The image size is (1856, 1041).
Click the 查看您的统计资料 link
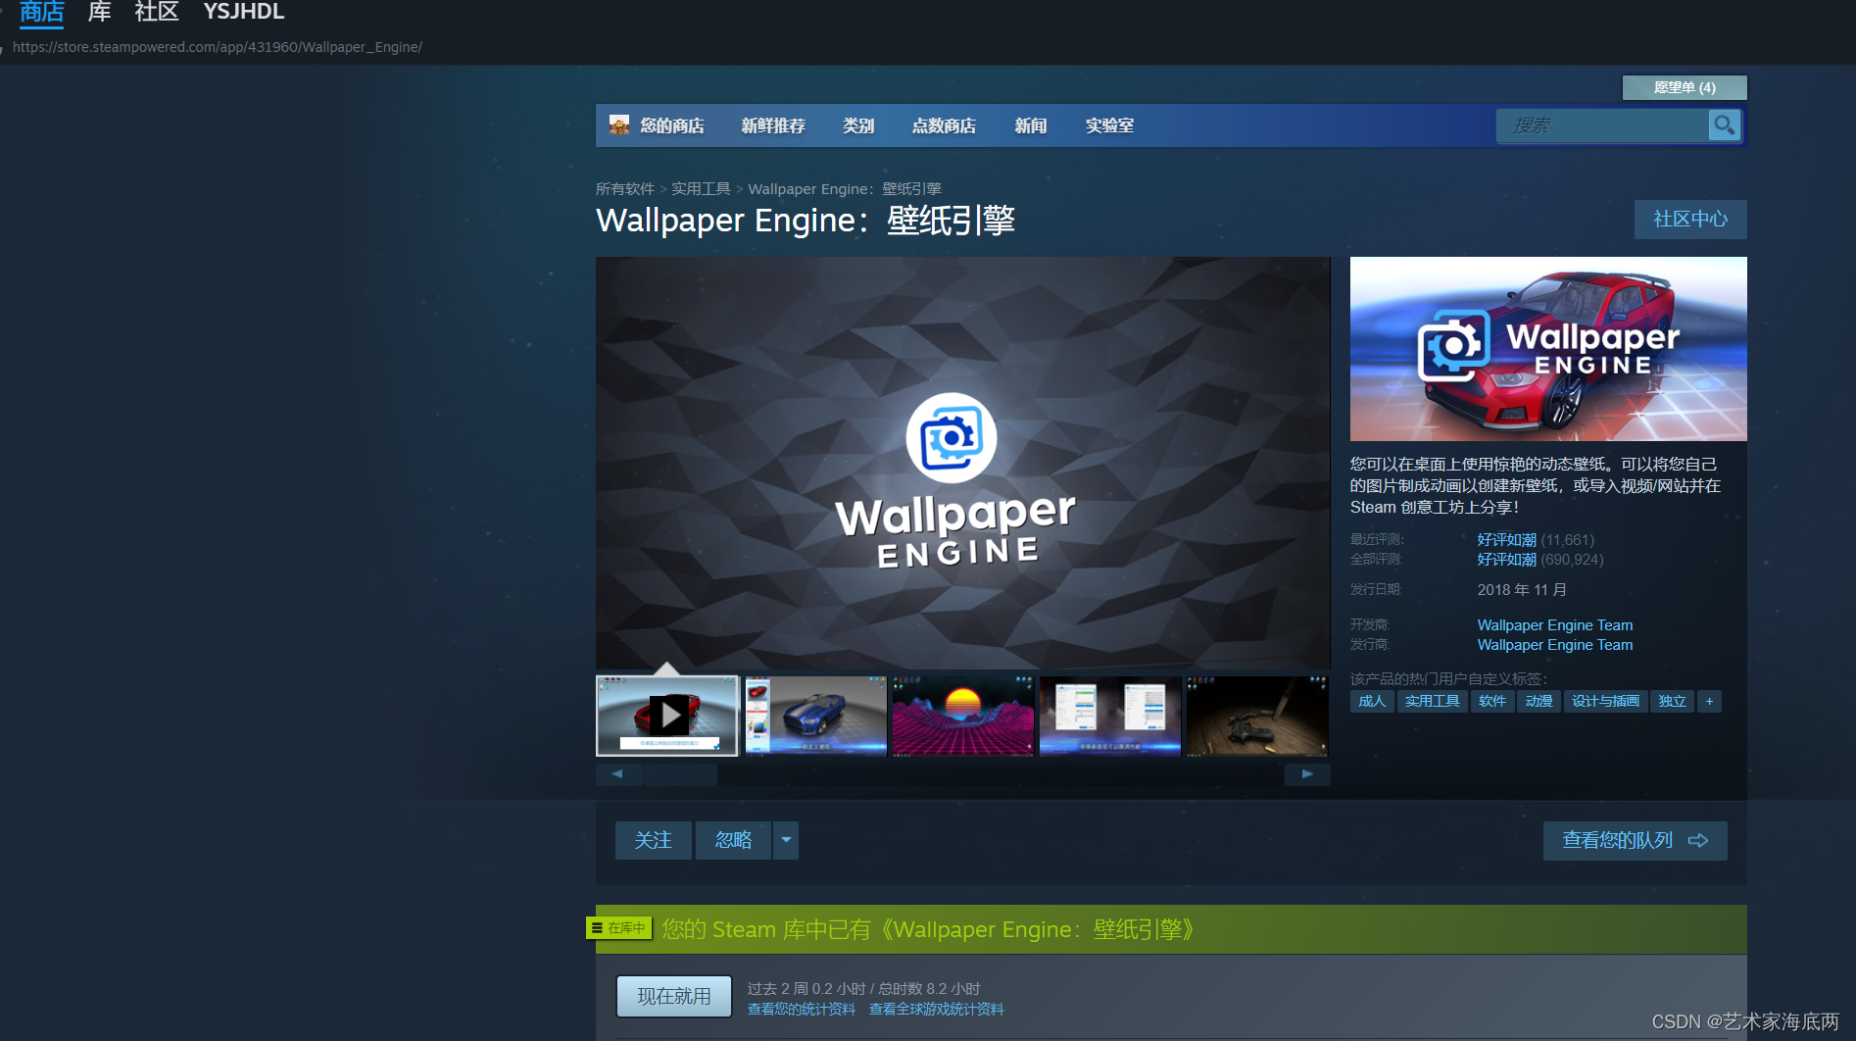[802, 1009]
